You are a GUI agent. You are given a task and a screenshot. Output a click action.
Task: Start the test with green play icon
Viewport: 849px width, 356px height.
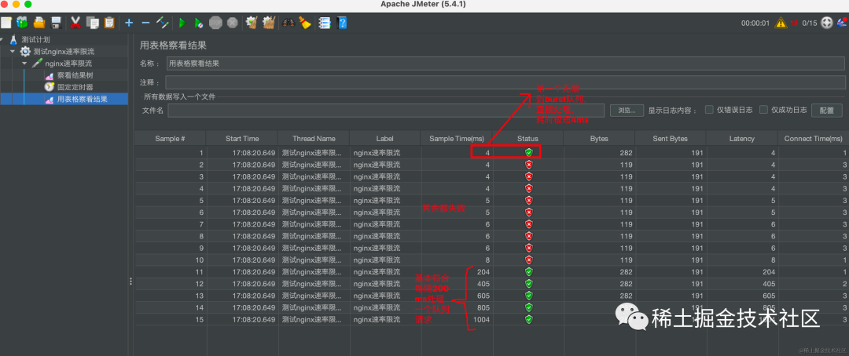(x=182, y=23)
